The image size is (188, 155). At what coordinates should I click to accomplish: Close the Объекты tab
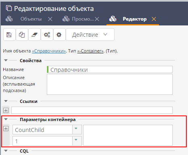coord(50,19)
